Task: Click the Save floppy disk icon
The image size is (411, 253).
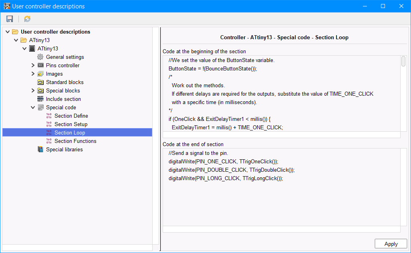Action: (10, 19)
